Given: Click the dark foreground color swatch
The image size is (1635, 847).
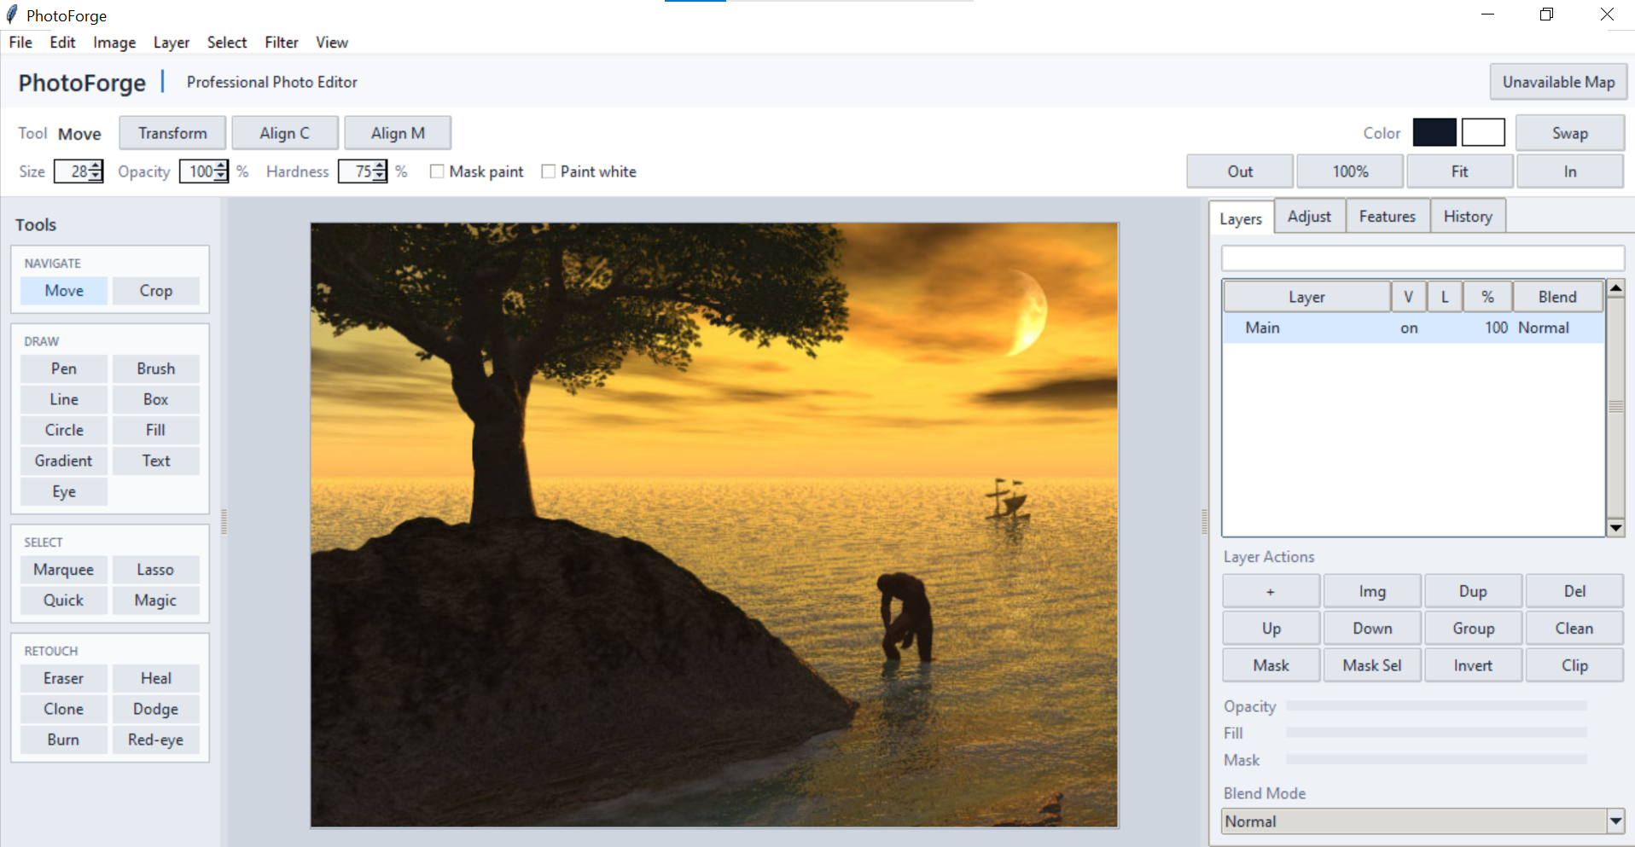Looking at the screenshot, I should pyautogui.click(x=1434, y=133).
